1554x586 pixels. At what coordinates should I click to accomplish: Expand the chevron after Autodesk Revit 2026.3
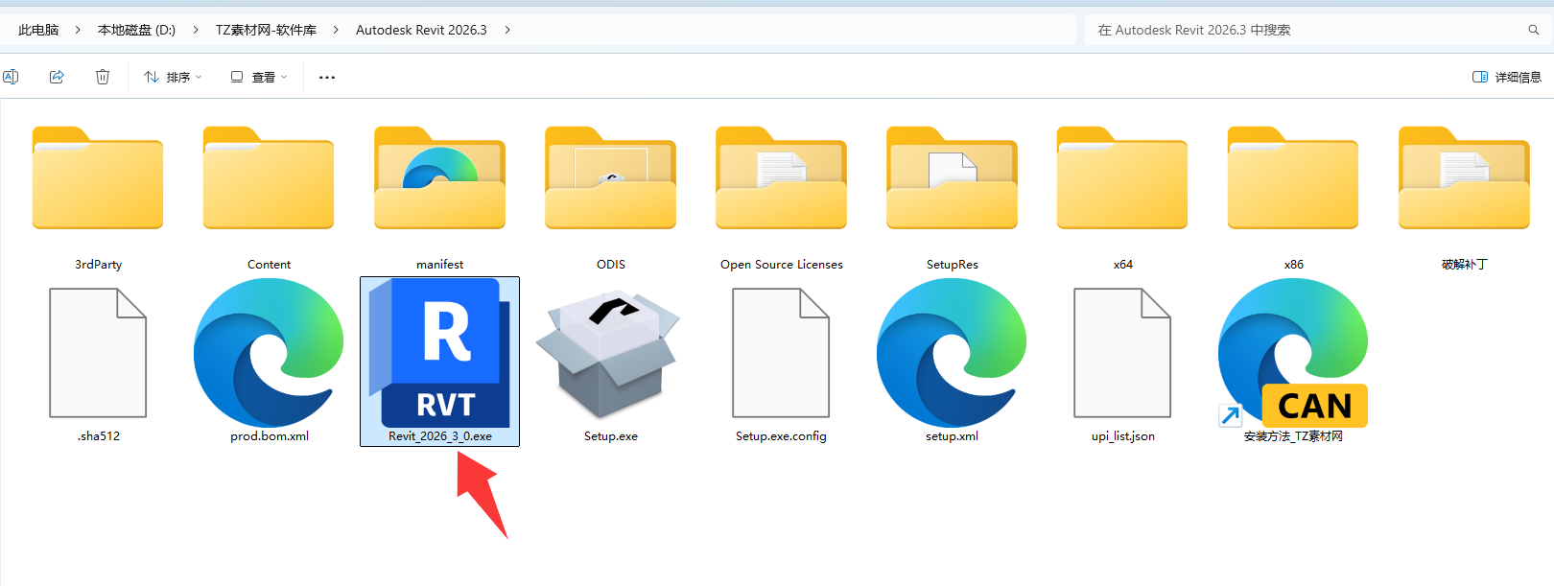(x=506, y=30)
